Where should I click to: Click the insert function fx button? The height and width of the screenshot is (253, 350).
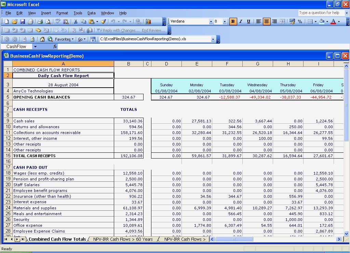tap(55, 46)
